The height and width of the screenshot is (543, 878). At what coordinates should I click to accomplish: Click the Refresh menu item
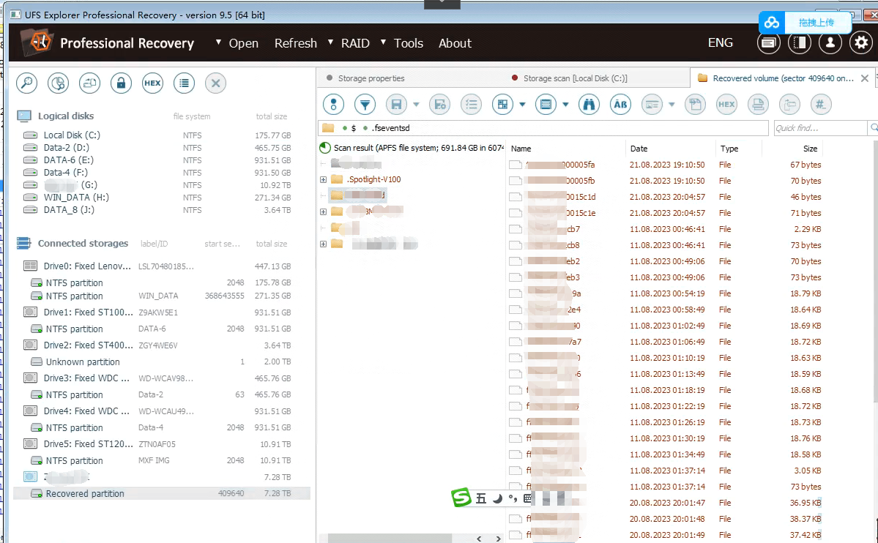tap(296, 43)
